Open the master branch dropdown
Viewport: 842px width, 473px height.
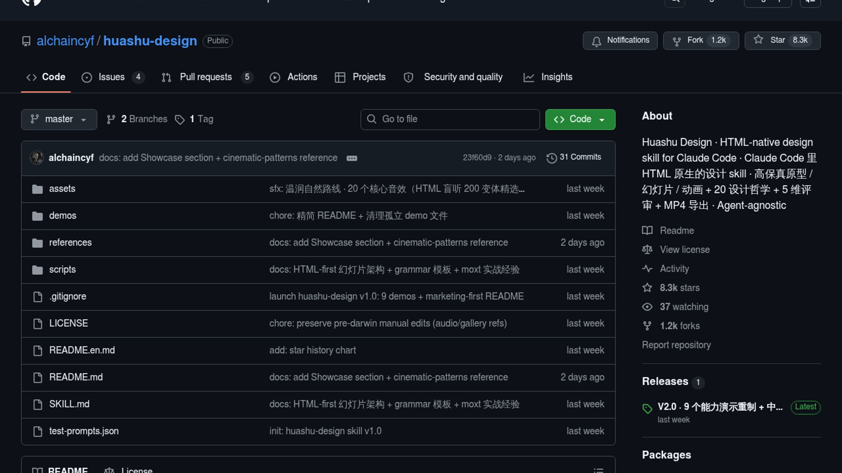tap(59, 119)
